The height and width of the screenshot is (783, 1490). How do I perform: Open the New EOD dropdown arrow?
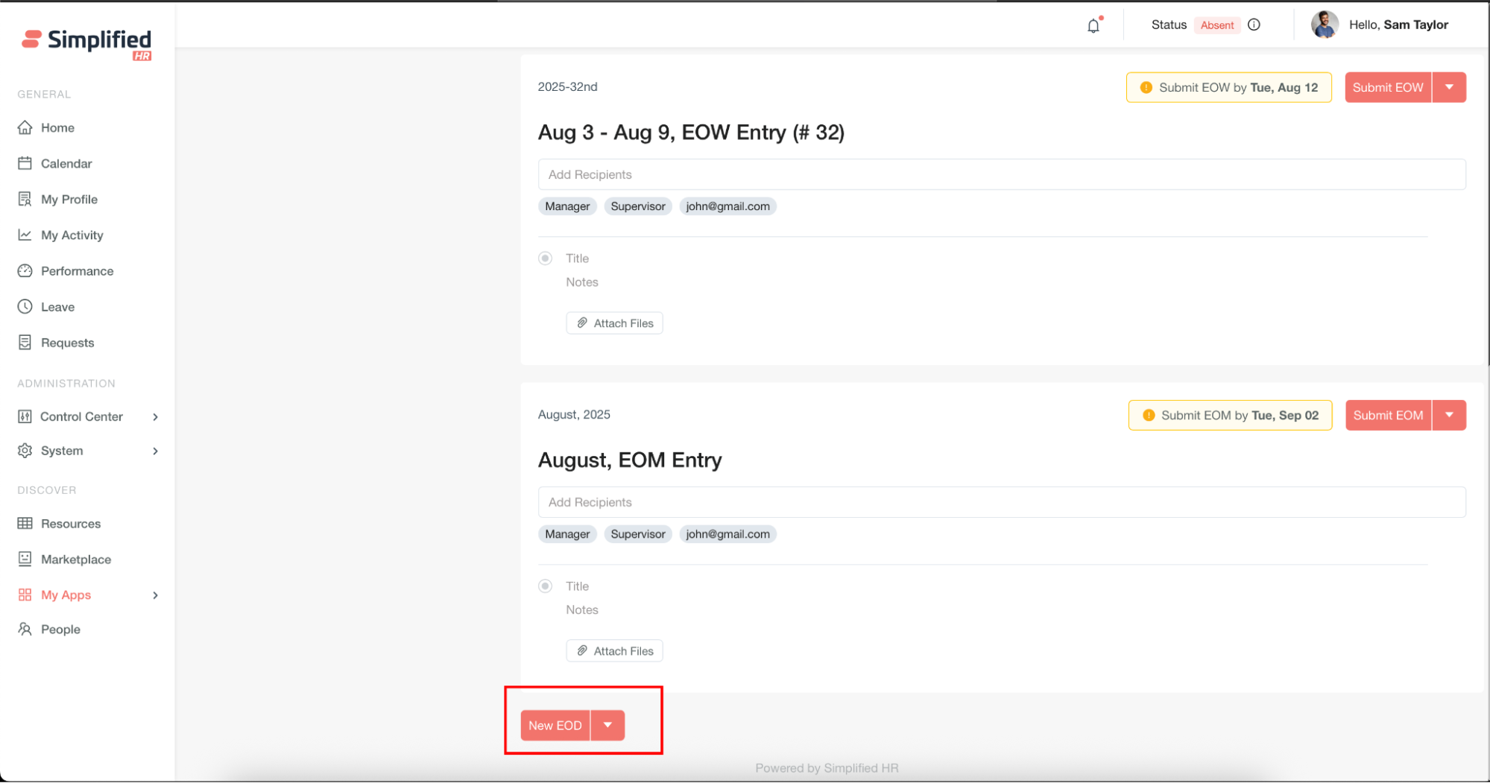(607, 725)
